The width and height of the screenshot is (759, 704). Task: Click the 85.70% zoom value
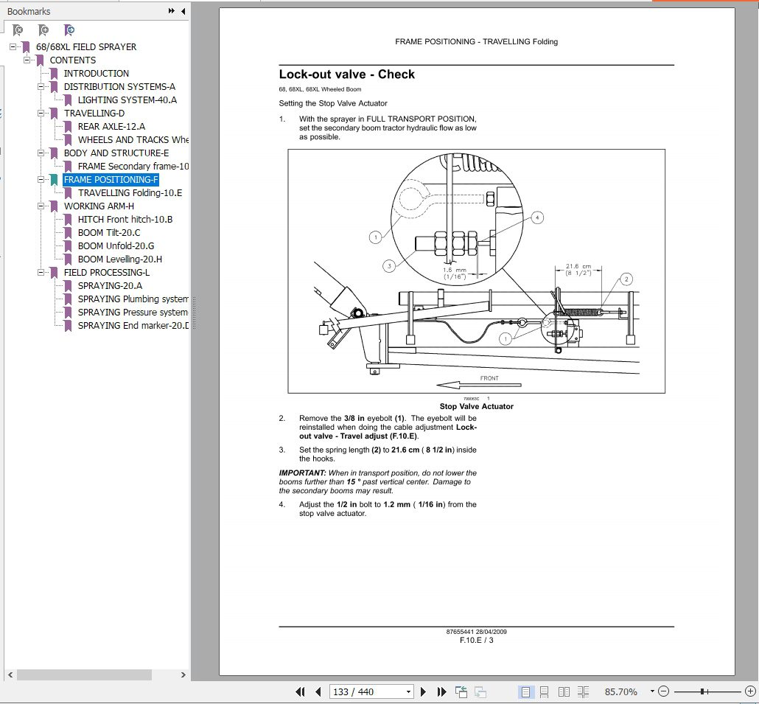pyautogui.click(x=620, y=692)
